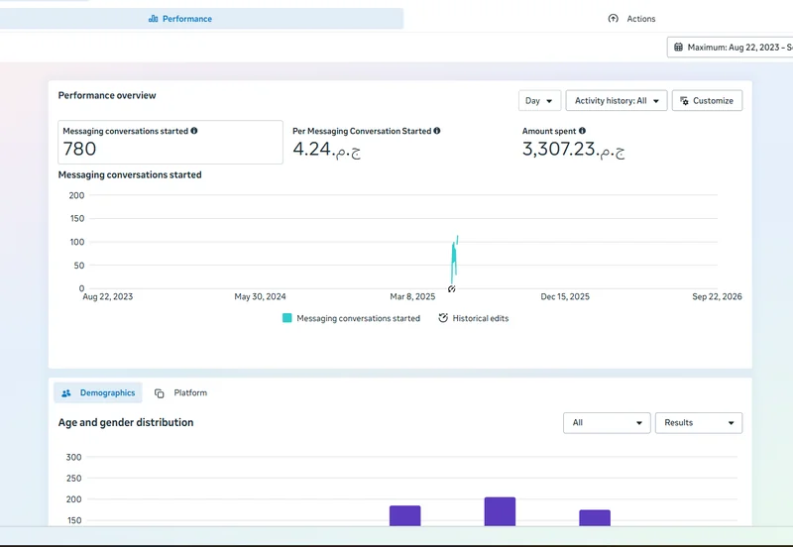Click the Historical edits legend icon
The width and height of the screenshot is (793, 547).
click(x=443, y=318)
